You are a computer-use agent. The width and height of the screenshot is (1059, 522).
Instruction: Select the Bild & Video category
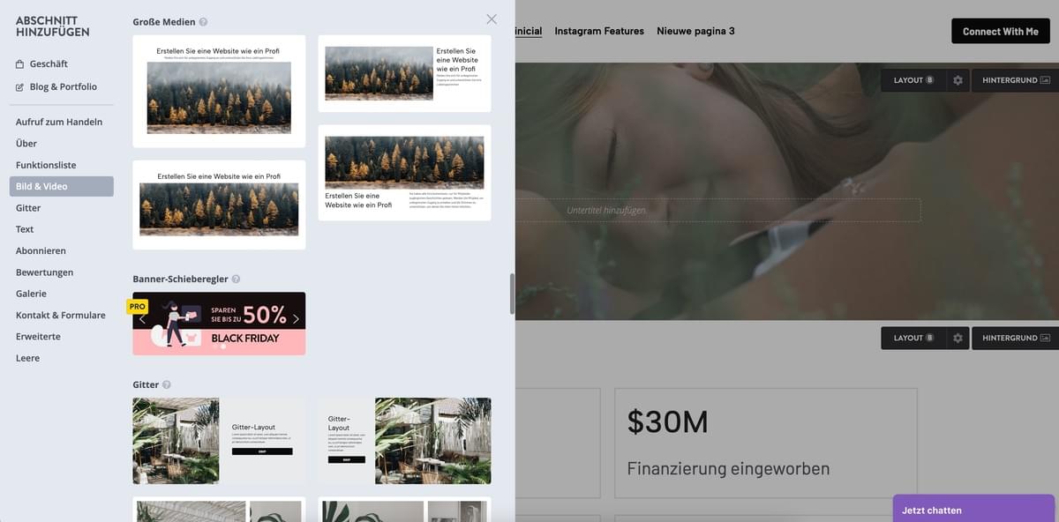click(62, 186)
